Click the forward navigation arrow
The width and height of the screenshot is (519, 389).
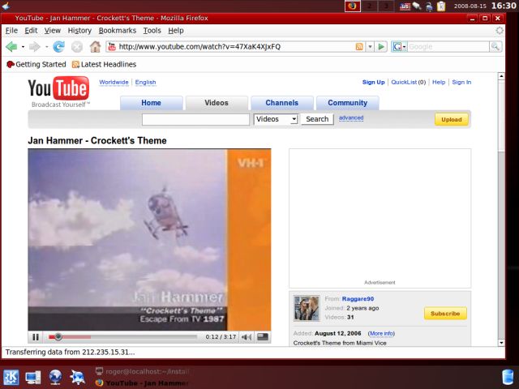tap(34, 47)
